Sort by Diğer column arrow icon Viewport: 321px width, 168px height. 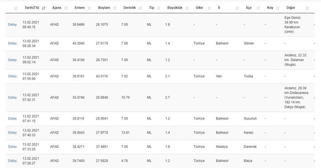307,8
